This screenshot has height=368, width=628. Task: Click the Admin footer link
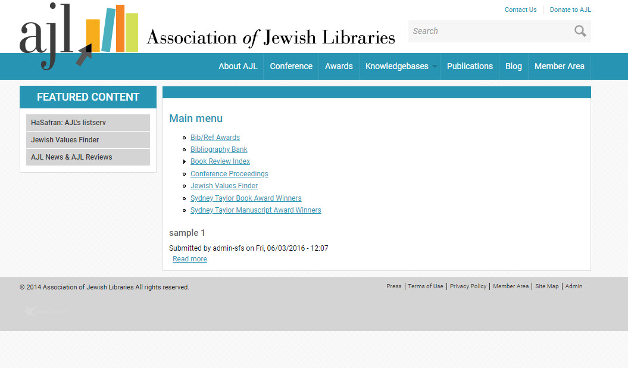click(x=573, y=286)
